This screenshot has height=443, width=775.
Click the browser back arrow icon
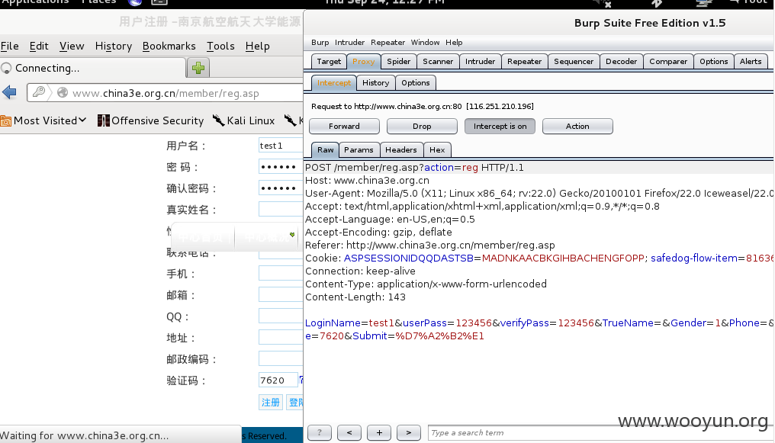point(9,92)
